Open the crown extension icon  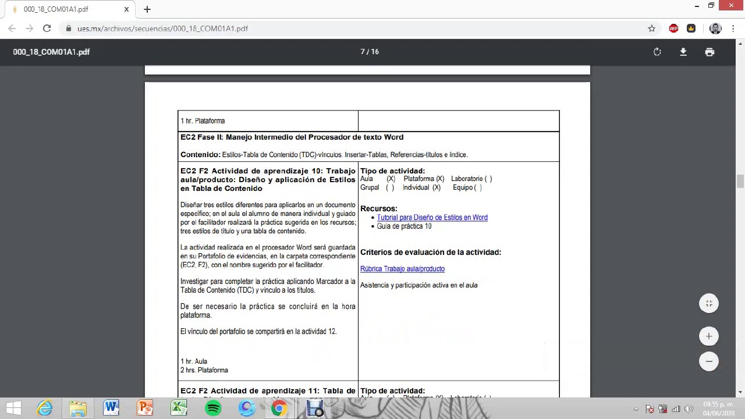tap(691, 29)
